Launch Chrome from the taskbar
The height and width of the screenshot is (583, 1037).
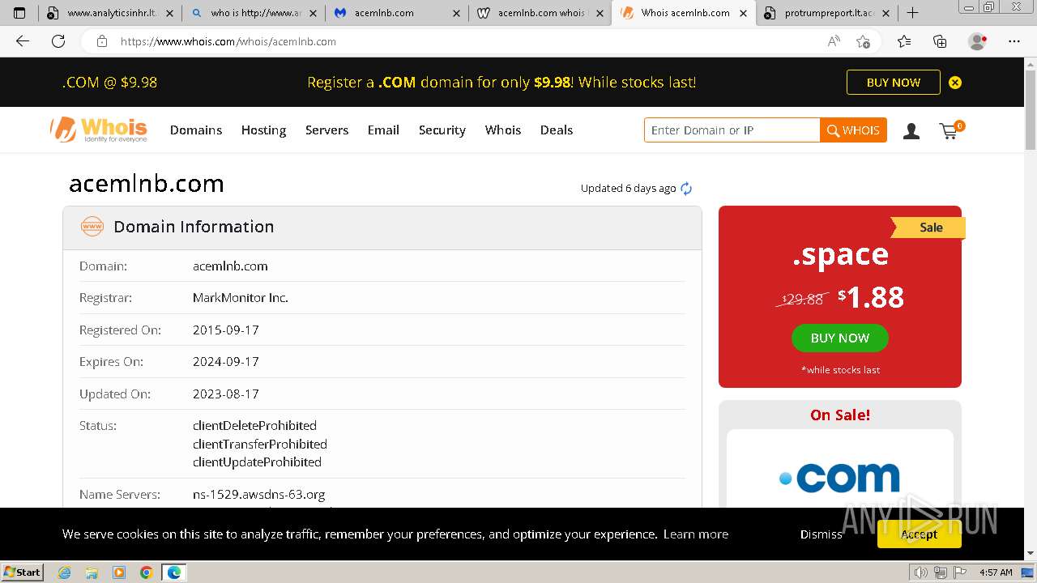pos(146,572)
